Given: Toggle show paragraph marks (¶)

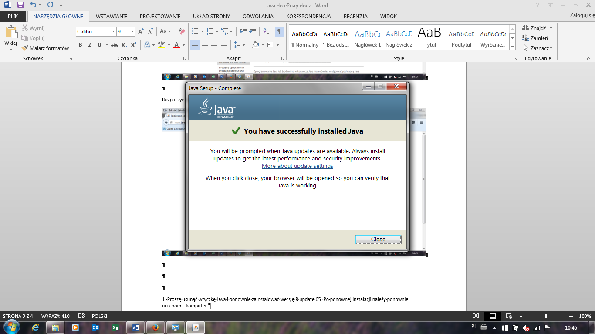Looking at the screenshot, I should [x=279, y=32].
